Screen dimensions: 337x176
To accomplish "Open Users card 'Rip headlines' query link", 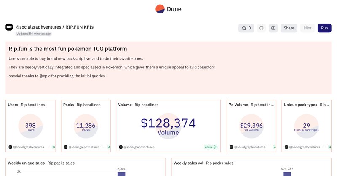I will [x=33, y=105].
